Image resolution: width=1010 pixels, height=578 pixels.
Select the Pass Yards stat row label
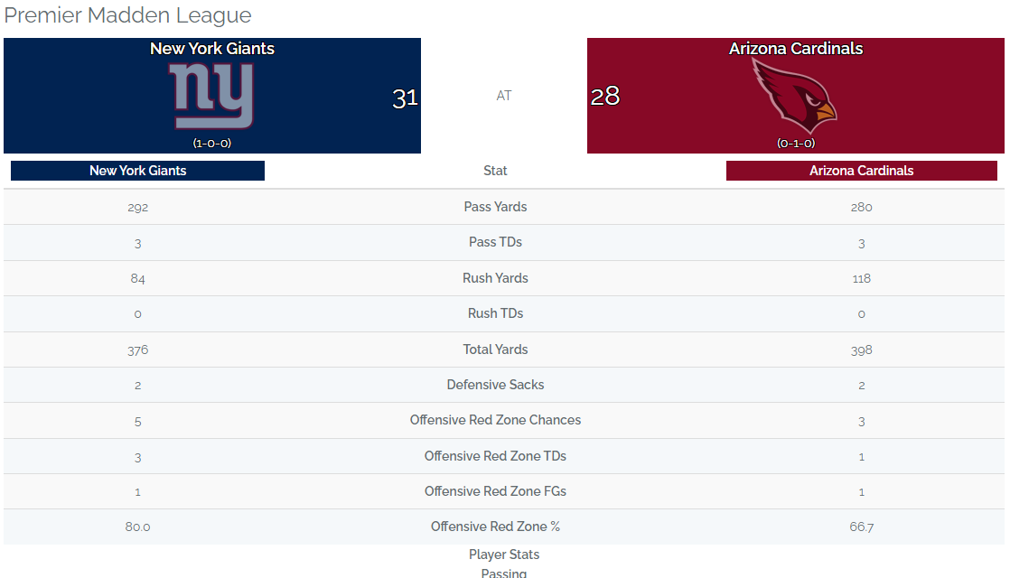pos(495,207)
